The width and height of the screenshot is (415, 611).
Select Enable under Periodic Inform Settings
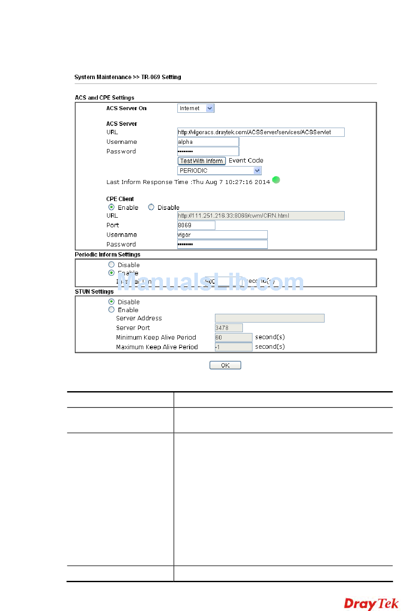pos(111,273)
